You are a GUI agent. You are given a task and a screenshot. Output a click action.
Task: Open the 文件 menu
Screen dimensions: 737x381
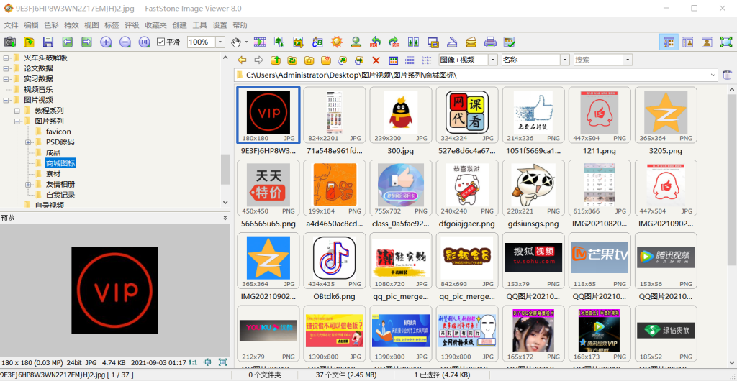pos(11,25)
